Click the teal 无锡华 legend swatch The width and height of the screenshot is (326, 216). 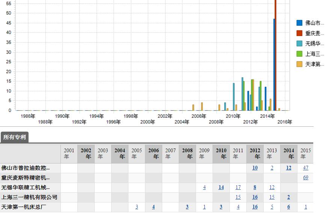coord(299,43)
